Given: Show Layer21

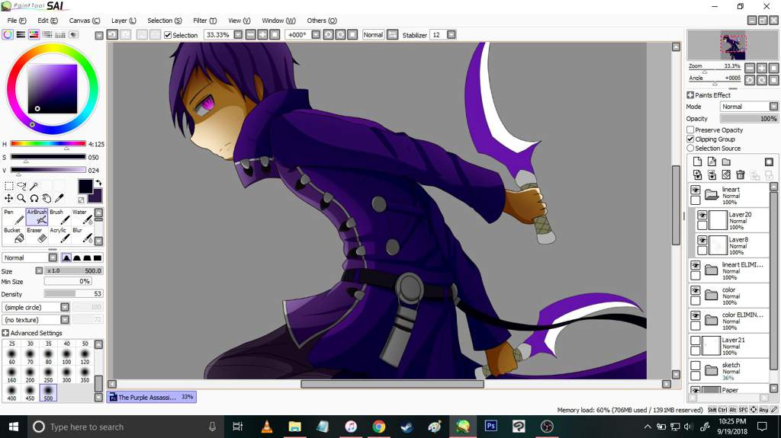Looking at the screenshot, I should [x=696, y=340].
